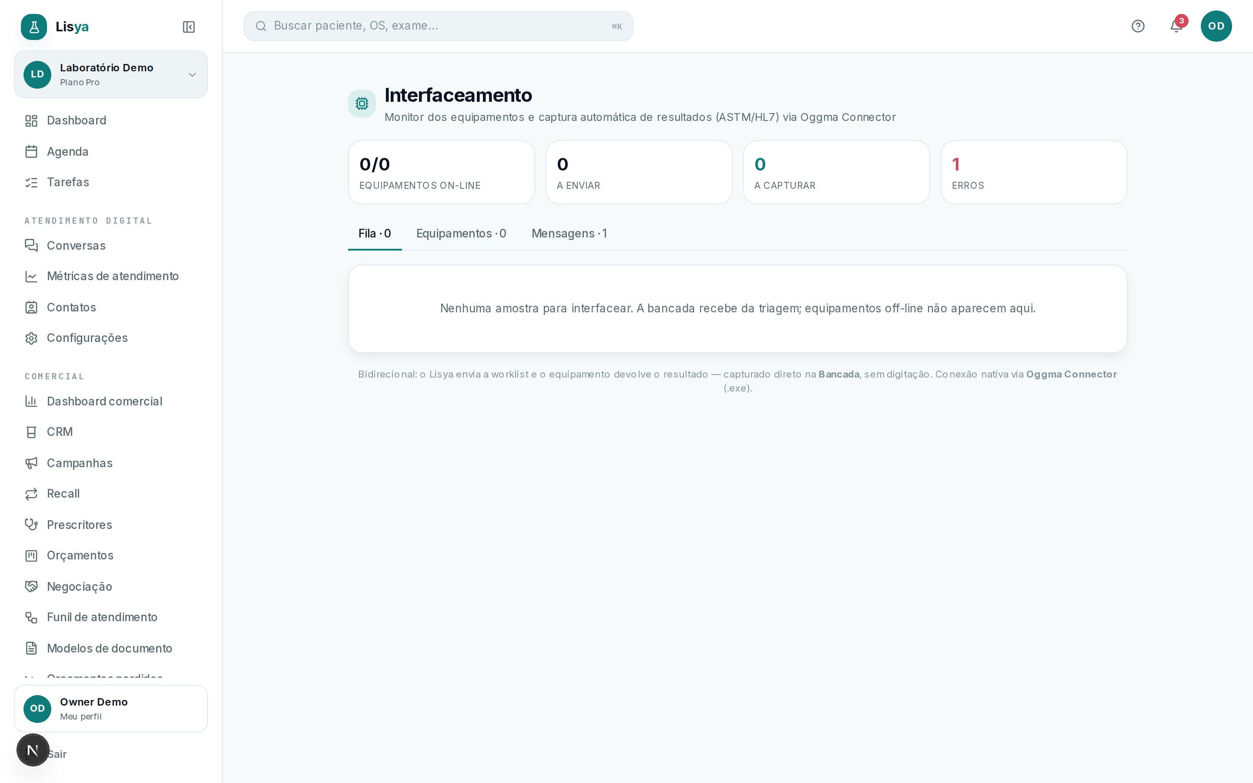Click the Atendimento Digital section header
1253x783 pixels.
pyautogui.click(x=89, y=221)
